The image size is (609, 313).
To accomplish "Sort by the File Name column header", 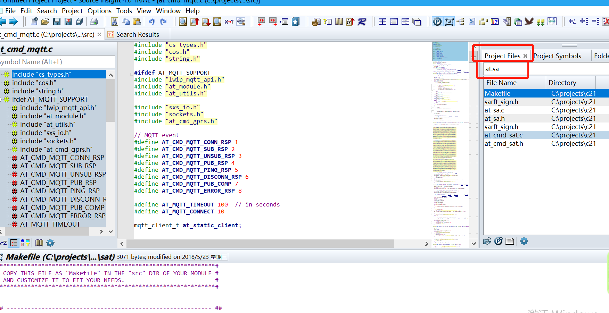I will (x=501, y=83).
